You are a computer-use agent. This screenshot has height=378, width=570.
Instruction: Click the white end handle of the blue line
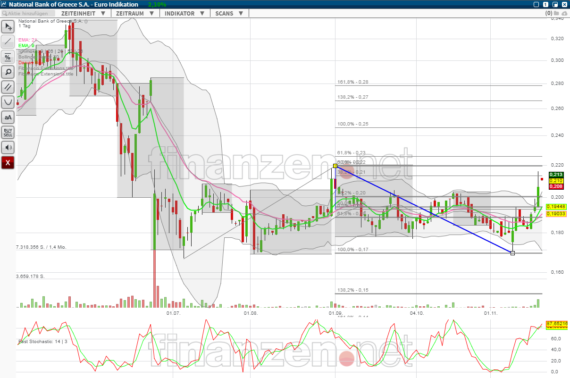coord(513,253)
